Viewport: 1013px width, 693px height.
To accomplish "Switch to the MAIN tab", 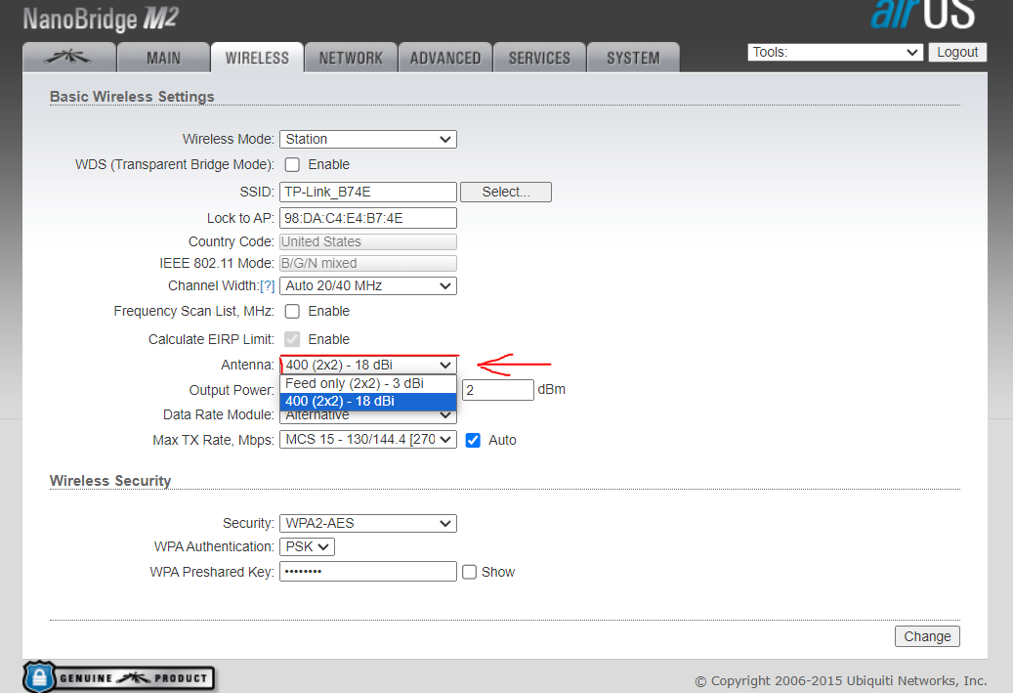I will coord(163,58).
